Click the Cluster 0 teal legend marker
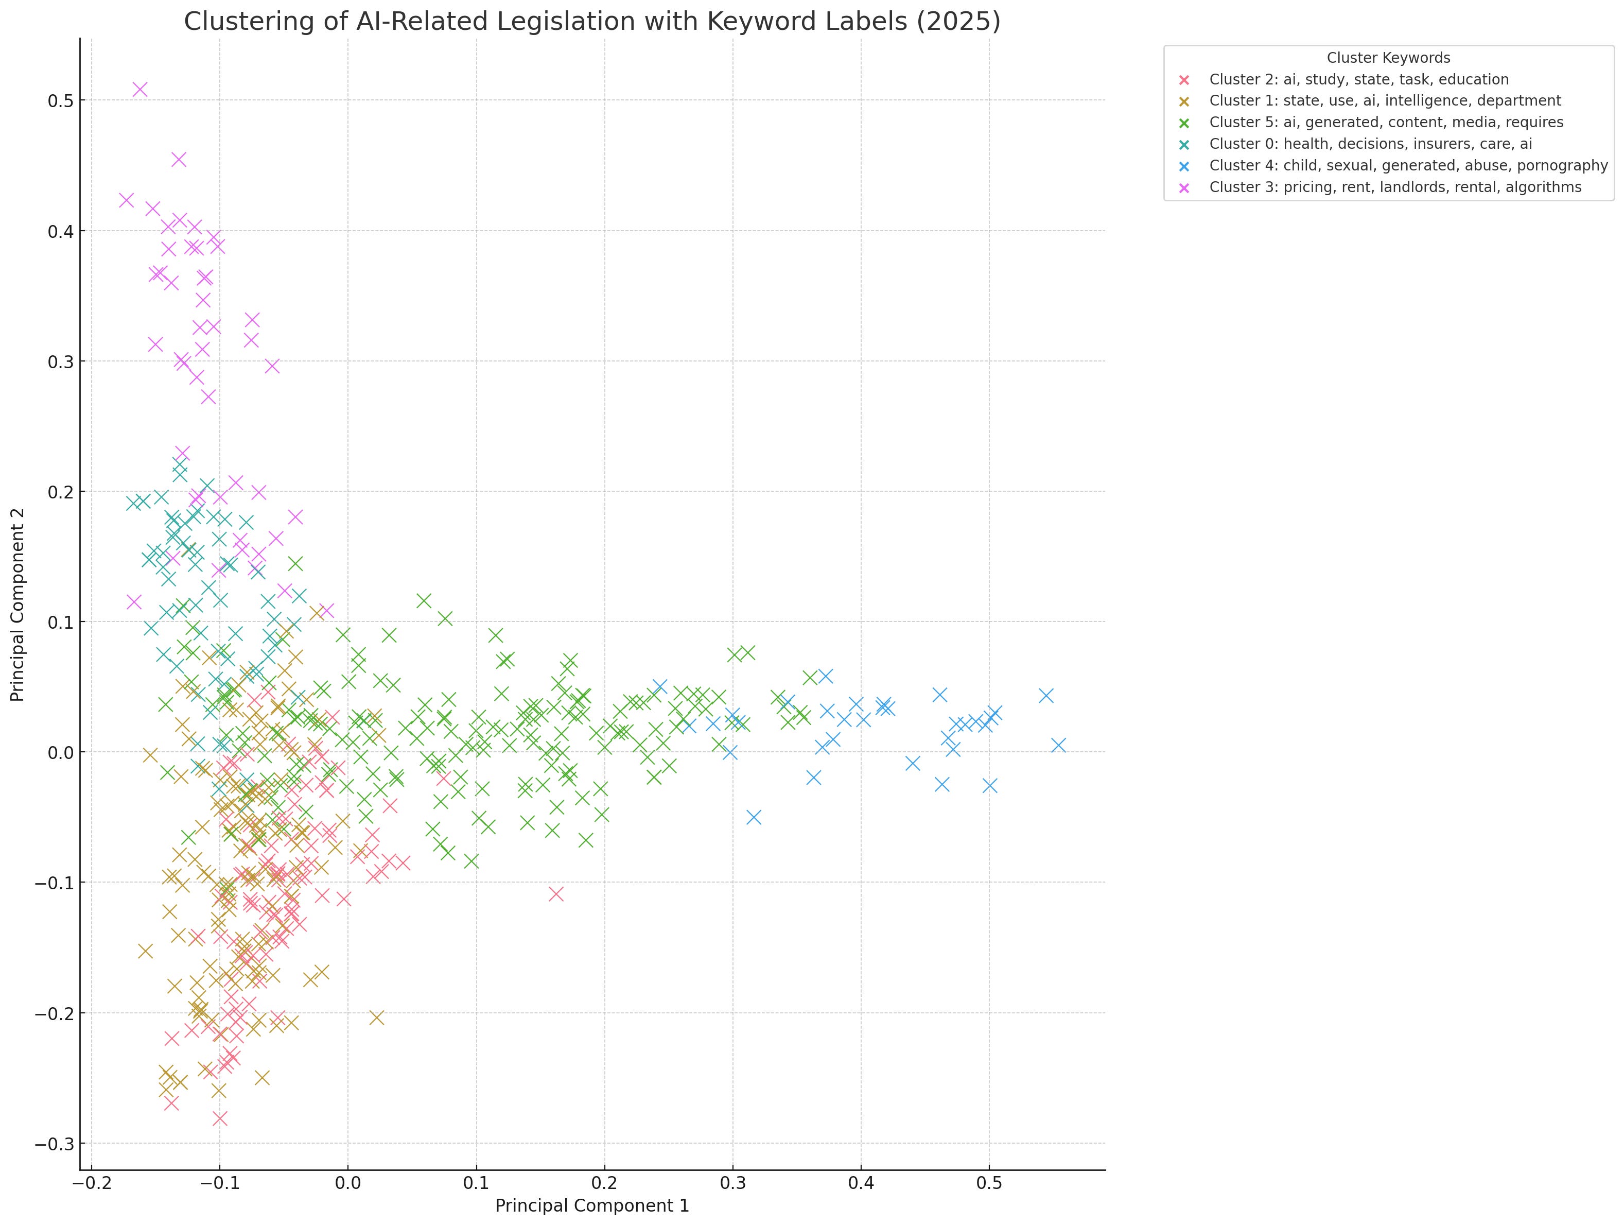The width and height of the screenshot is (1624, 1225). (1183, 145)
